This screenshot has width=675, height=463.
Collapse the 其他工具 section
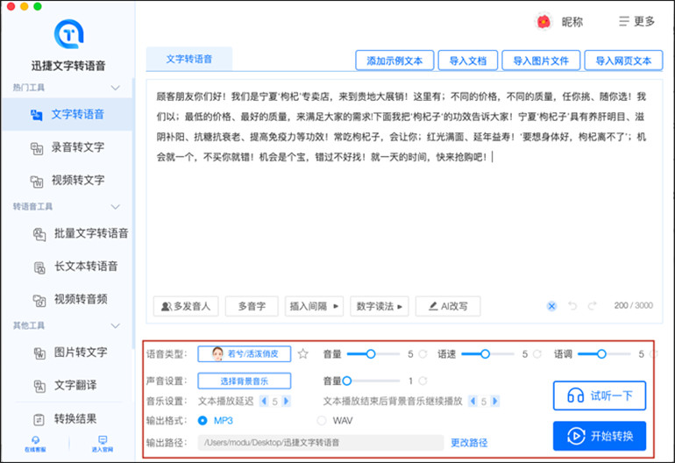[x=115, y=325]
